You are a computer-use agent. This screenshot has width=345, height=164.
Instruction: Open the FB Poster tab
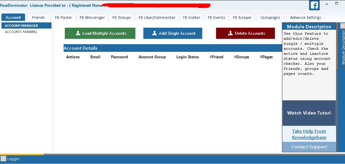(x=64, y=17)
